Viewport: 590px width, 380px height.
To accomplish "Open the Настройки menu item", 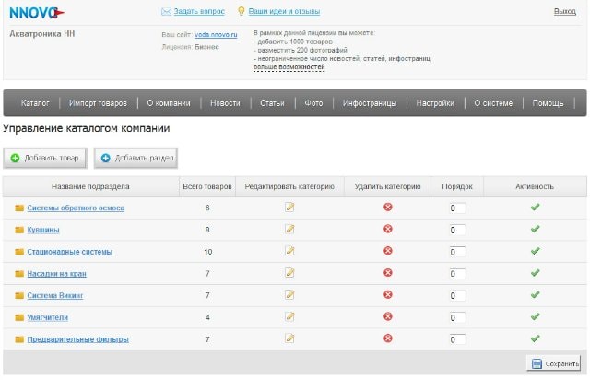I will [x=435, y=103].
